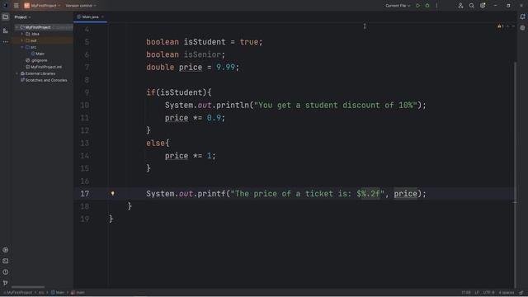
Task: Select Scratches and Consoles node
Action: point(44,80)
